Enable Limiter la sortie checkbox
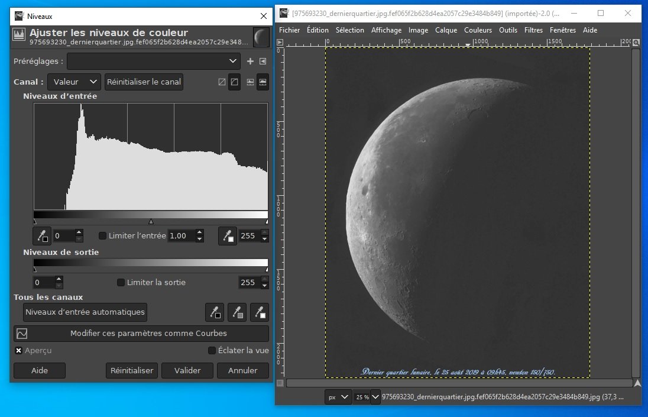The width and height of the screenshot is (648, 417). 121,282
